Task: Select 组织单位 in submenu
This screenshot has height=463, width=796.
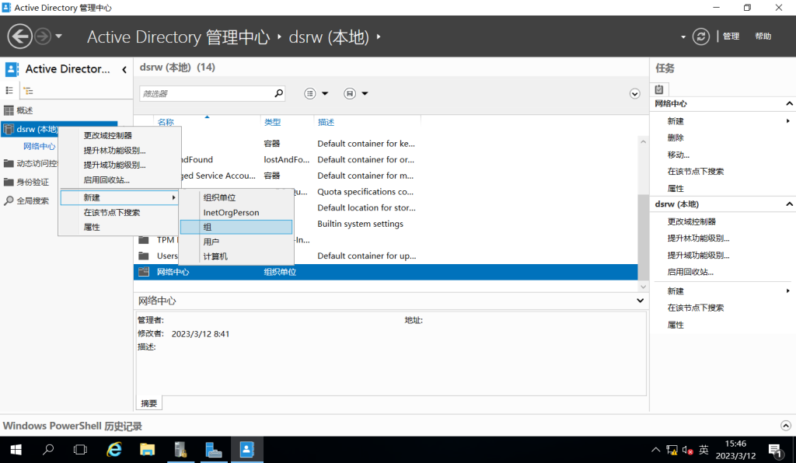Action: [219, 197]
